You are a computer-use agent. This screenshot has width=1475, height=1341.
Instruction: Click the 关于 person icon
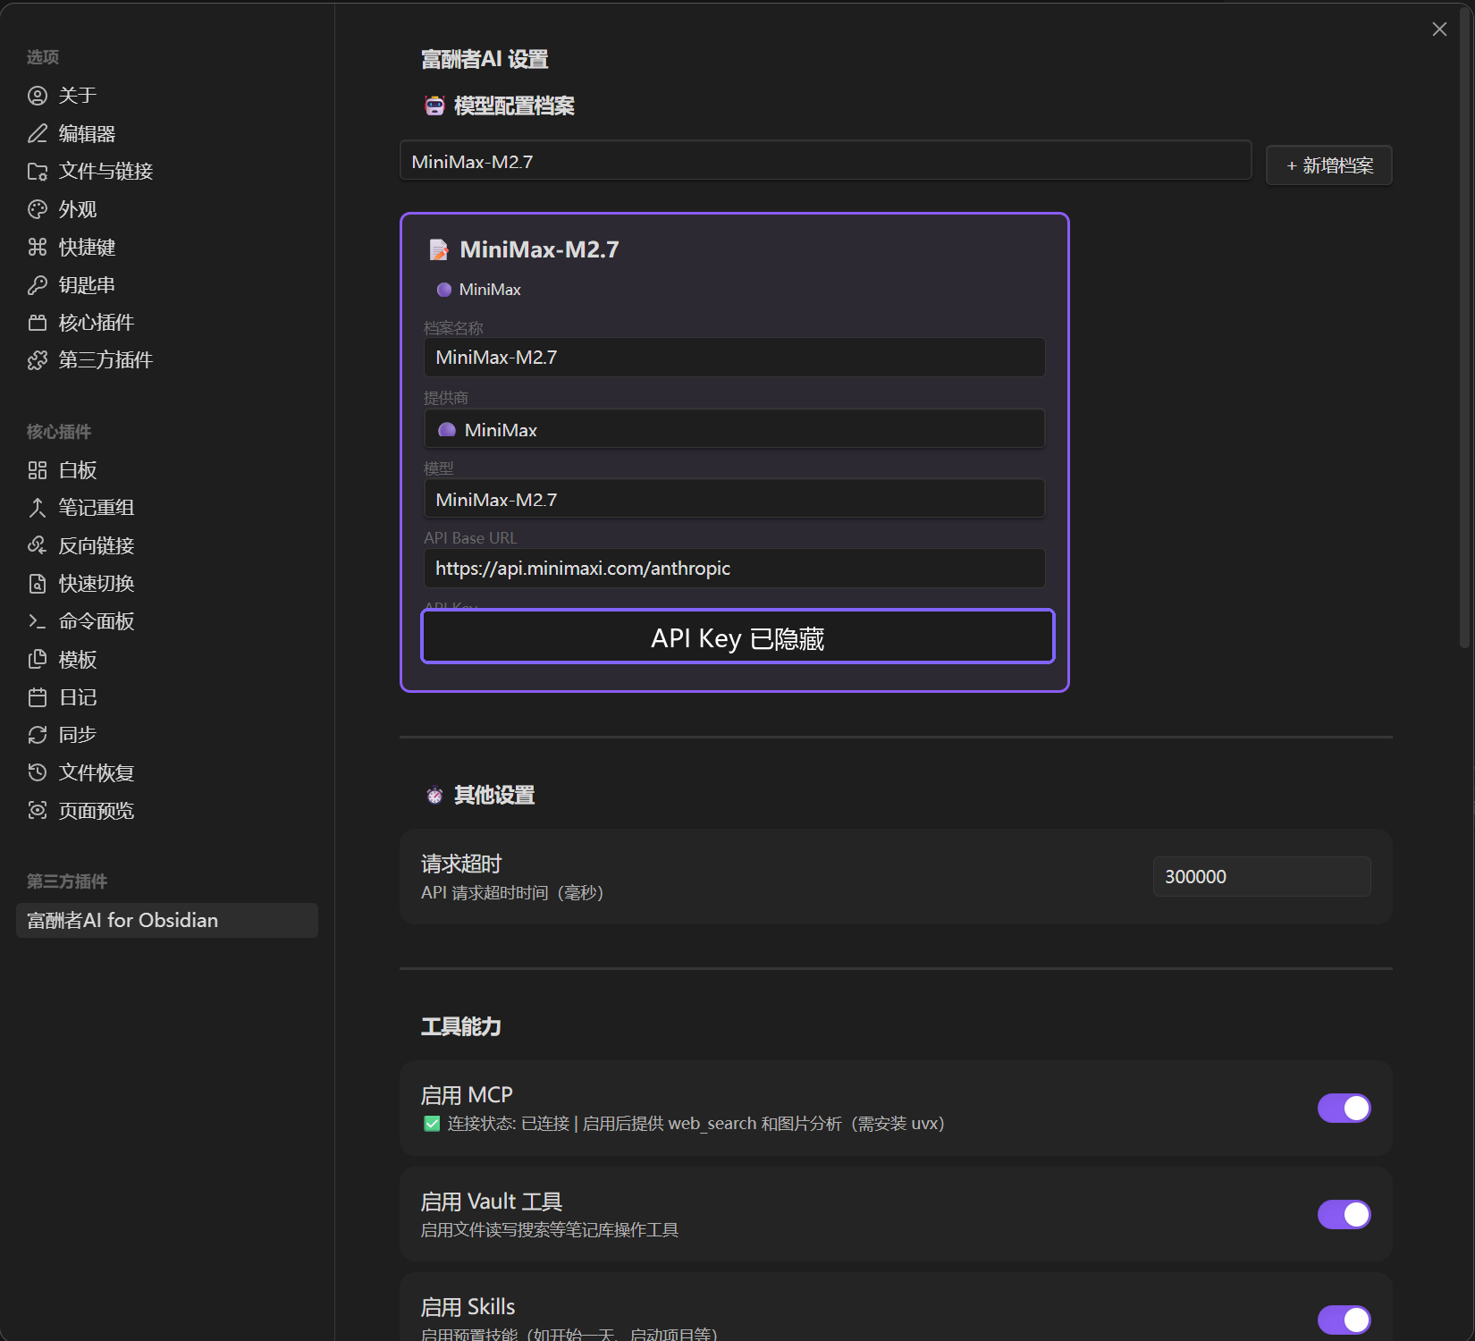(x=38, y=96)
